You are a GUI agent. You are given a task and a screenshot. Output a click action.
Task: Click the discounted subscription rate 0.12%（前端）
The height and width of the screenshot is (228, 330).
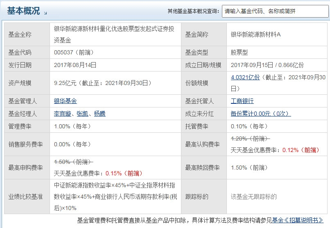(301, 150)
